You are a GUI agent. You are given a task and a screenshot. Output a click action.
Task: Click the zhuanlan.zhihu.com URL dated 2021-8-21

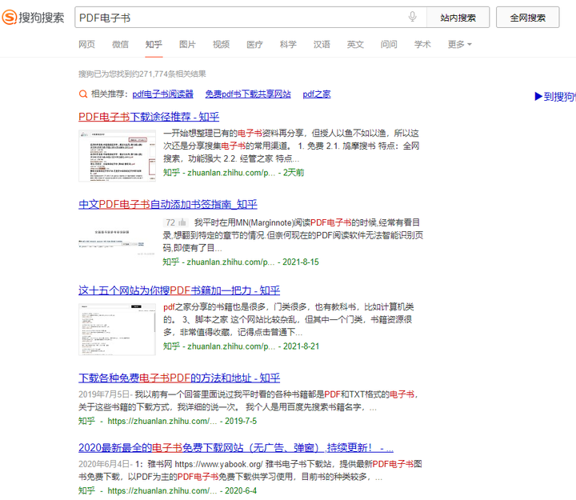point(231,346)
